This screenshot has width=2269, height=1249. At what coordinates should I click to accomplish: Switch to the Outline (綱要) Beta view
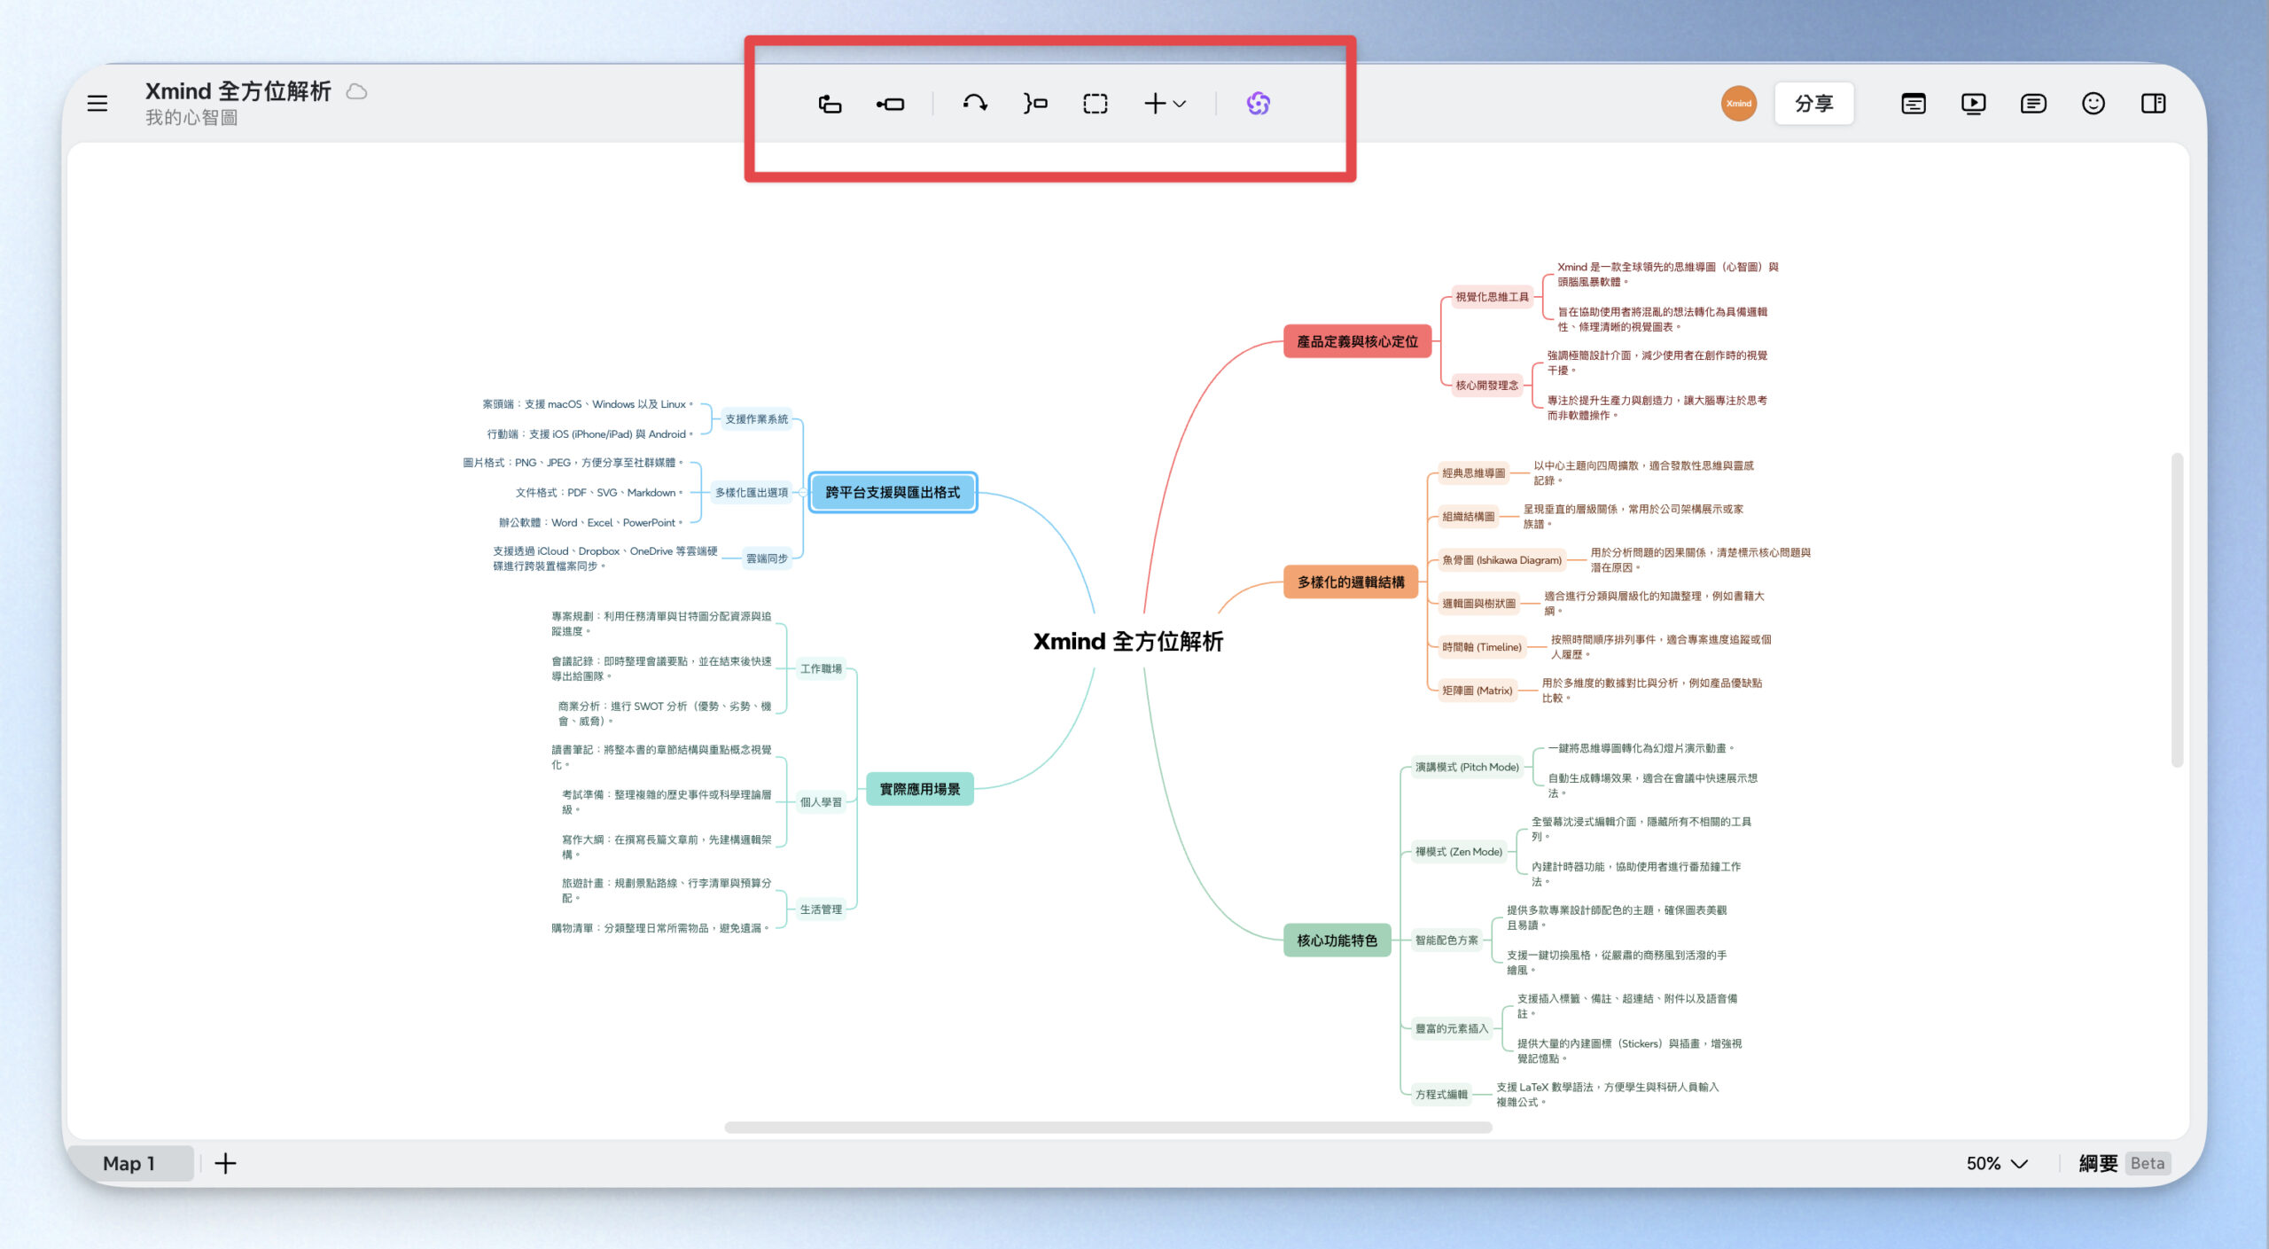[2125, 1163]
